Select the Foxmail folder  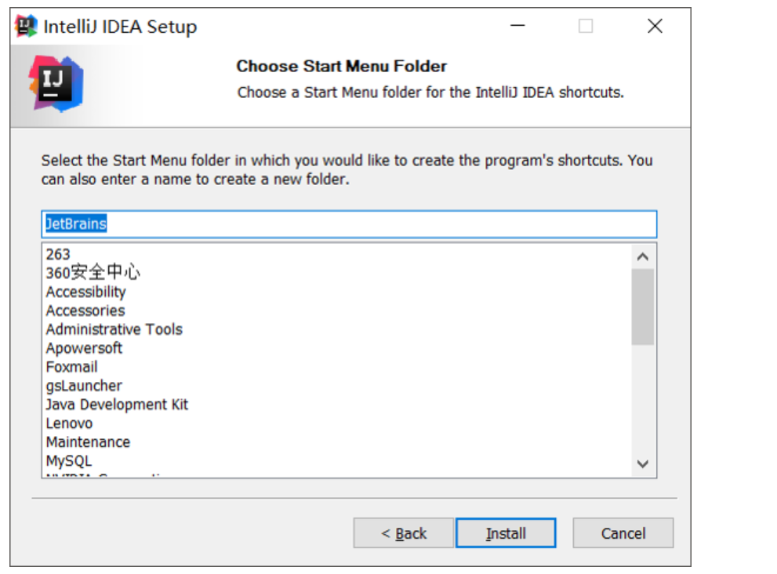pos(71,367)
